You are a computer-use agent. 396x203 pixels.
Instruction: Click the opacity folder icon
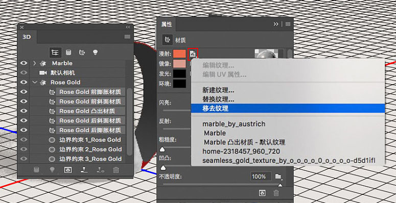(278, 176)
